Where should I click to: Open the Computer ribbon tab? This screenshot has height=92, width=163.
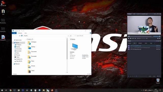point(20,33)
